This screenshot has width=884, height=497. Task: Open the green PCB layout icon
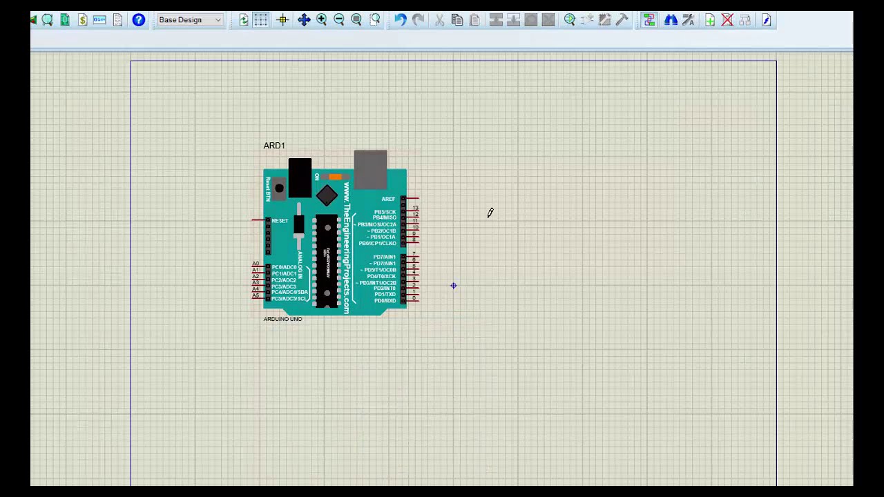point(65,20)
